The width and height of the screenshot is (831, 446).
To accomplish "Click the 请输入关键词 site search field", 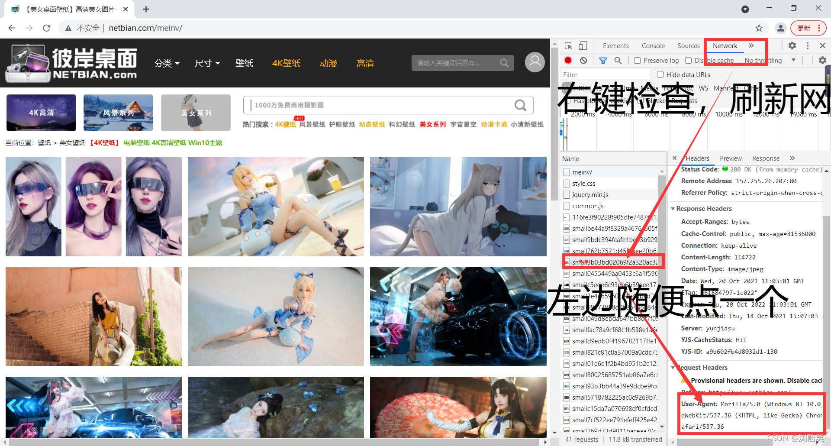I will [454, 63].
